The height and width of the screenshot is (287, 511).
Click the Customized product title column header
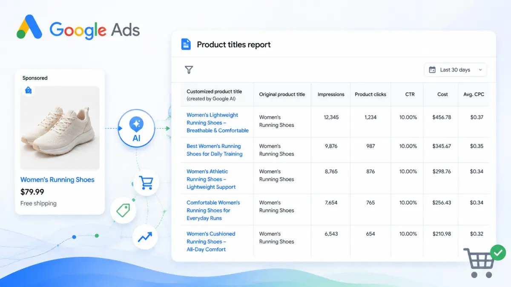click(214, 95)
